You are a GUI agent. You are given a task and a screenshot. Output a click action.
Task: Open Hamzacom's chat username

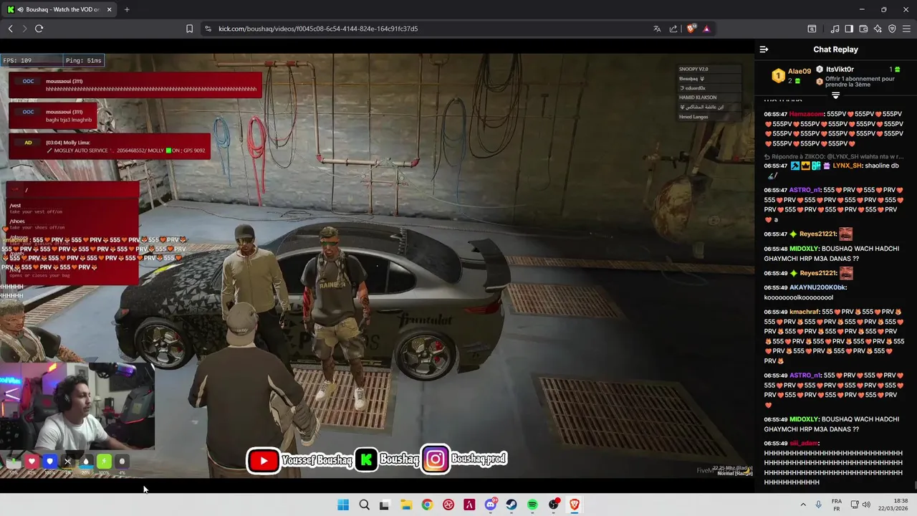tap(807, 114)
